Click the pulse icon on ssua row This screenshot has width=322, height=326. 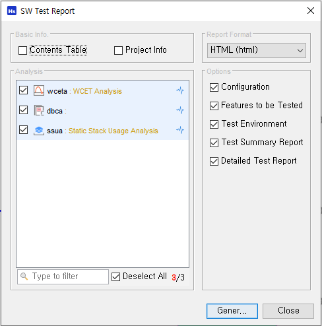click(180, 130)
